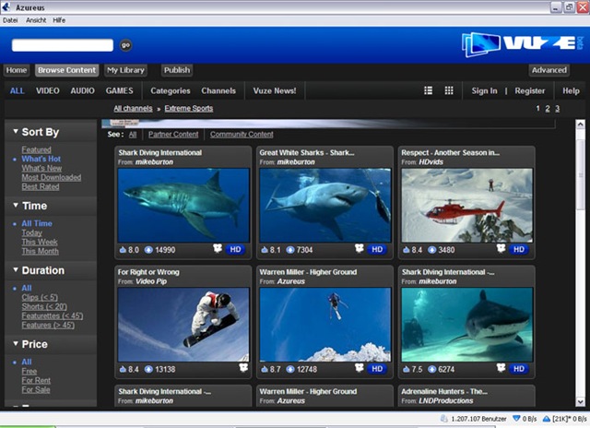Switch to list view icon
This screenshot has width=590, height=428.
click(x=428, y=90)
